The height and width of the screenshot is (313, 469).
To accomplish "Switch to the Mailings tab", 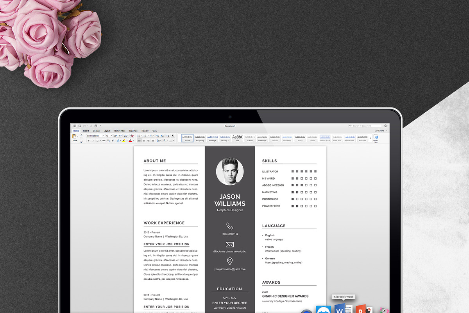I will 133,131.
